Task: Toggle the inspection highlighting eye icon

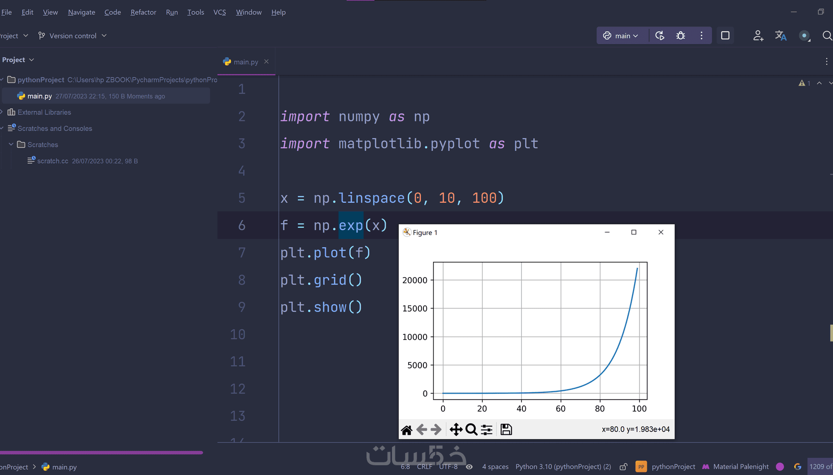Action: 469,467
